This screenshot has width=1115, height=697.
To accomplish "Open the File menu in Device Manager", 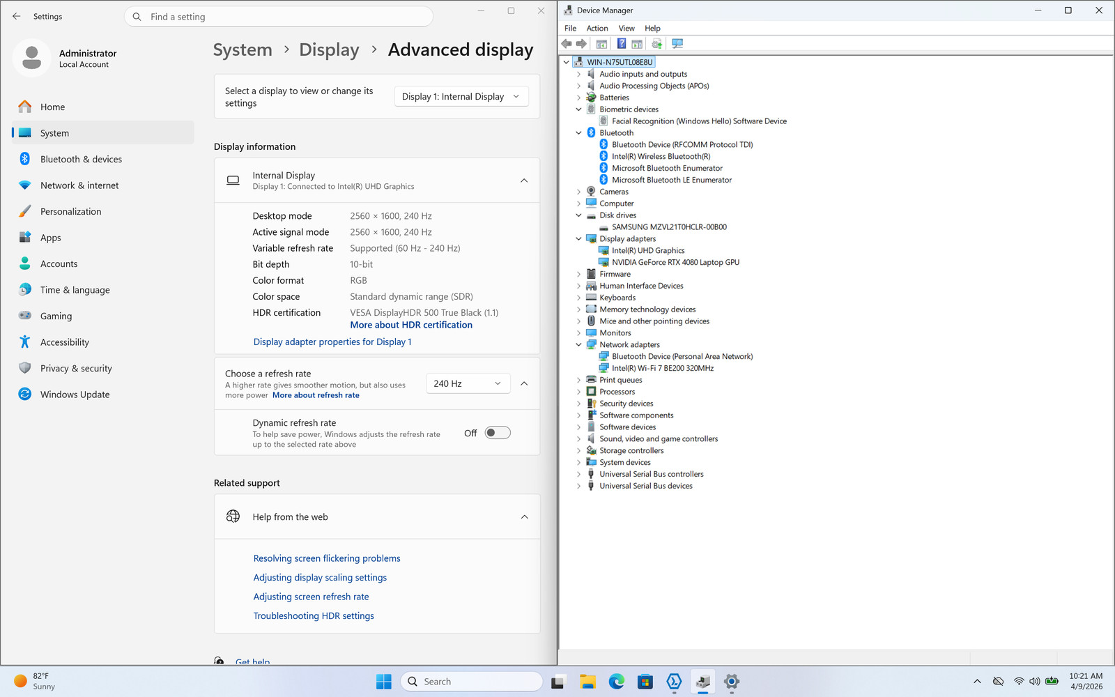I will pyautogui.click(x=570, y=29).
